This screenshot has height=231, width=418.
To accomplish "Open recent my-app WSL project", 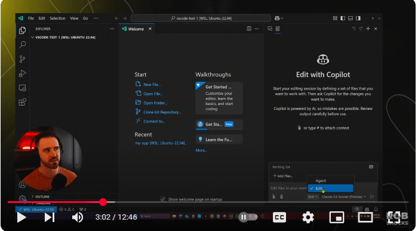I will pyautogui.click(x=160, y=143).
